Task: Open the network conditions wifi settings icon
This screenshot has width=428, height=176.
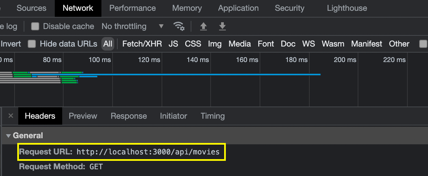Action: (179, 26)
